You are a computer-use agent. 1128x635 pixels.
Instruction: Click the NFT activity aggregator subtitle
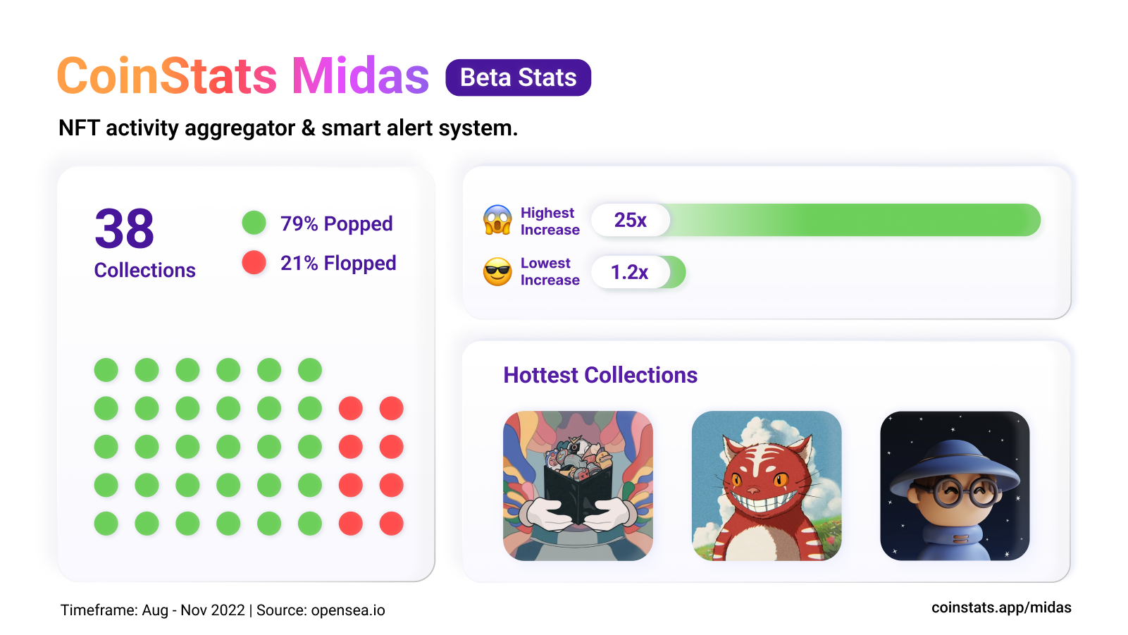(x=288, y=128)
